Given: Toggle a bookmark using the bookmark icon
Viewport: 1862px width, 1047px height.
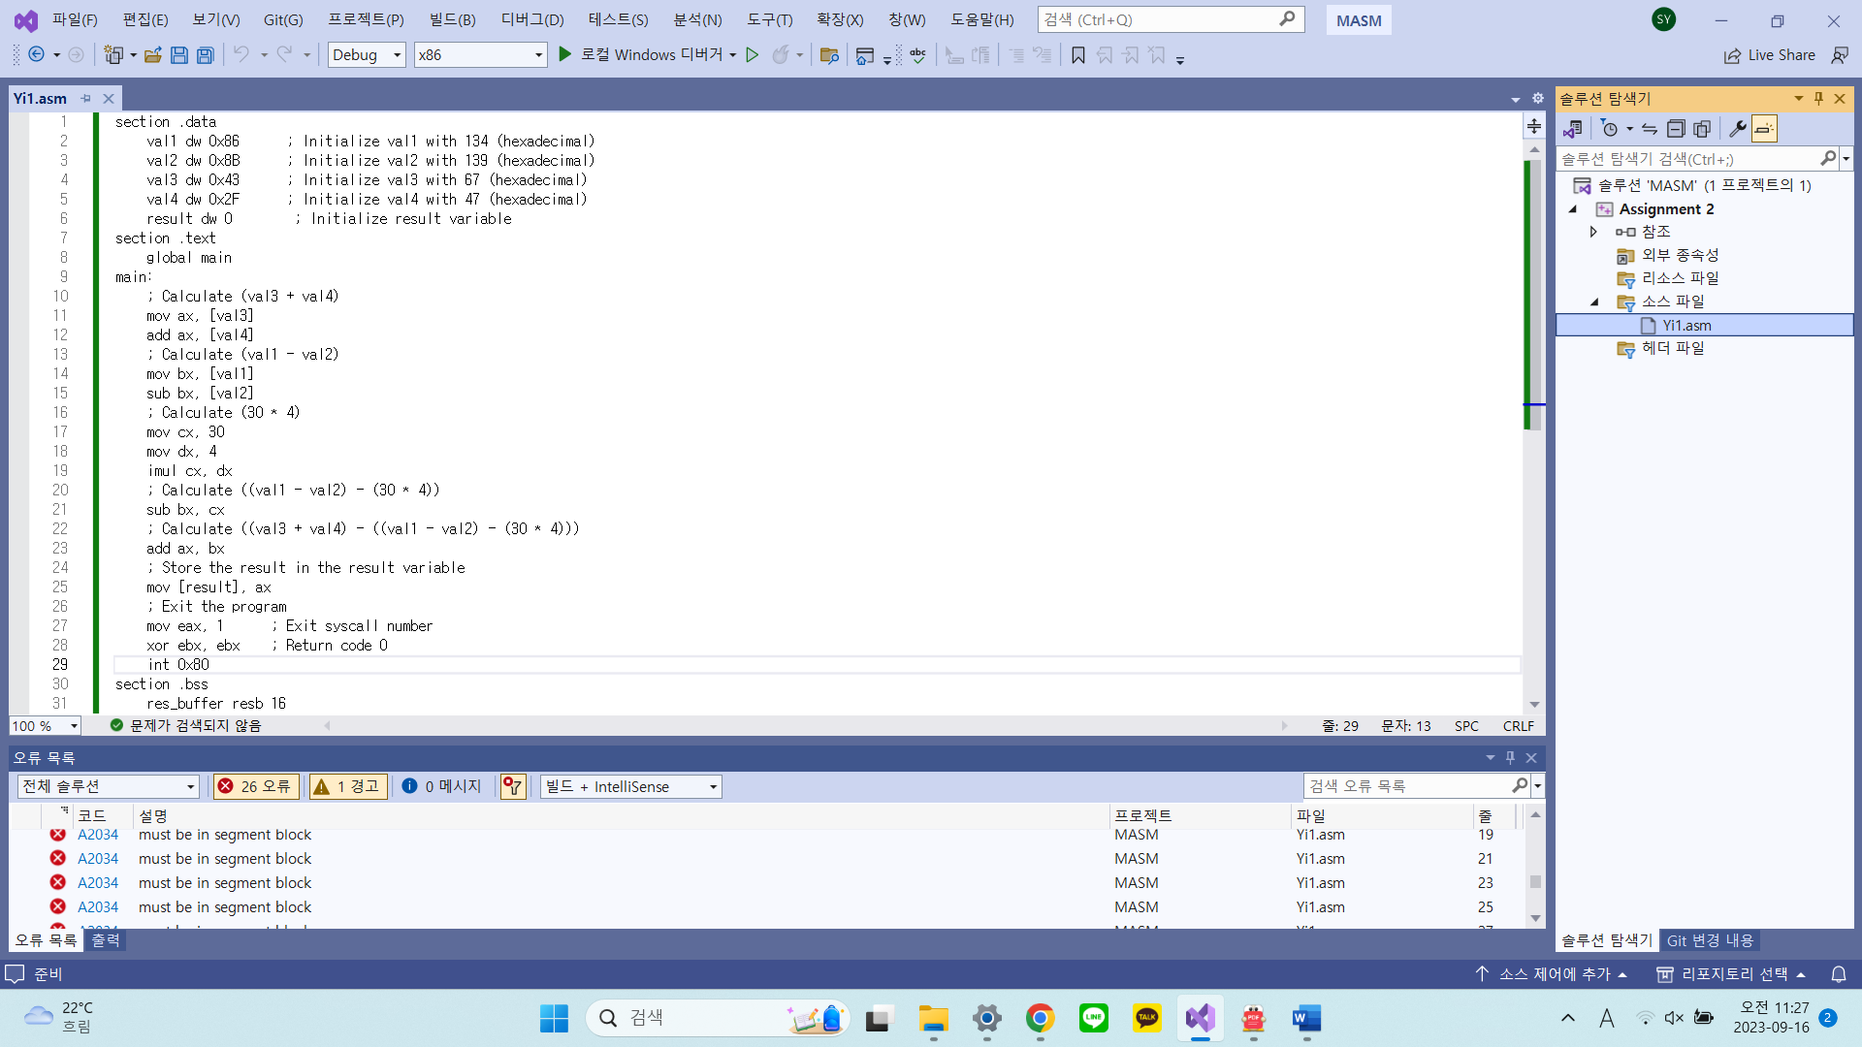Looking at the screenshot, I should pos(1078,55).
